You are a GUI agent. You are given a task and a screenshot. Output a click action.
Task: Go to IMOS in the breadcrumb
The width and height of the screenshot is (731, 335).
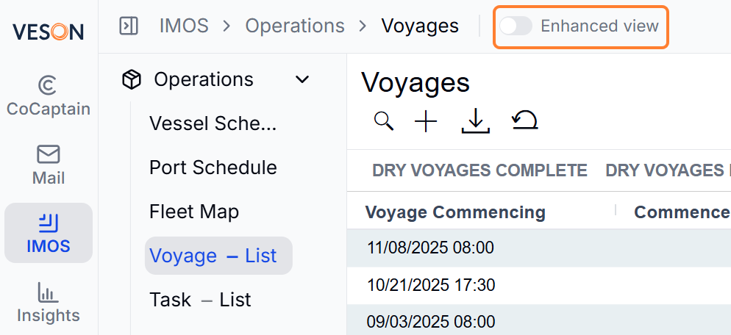tap(184, 26)
